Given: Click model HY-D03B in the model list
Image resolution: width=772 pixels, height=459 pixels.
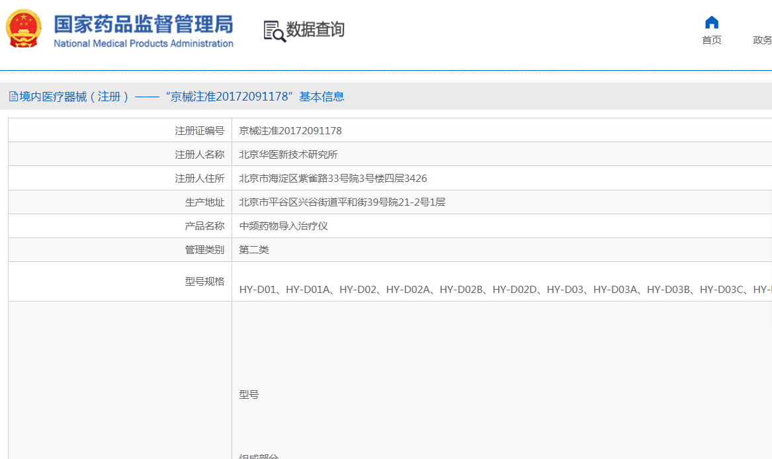Looking at the screenshot, I should [669, 290].
